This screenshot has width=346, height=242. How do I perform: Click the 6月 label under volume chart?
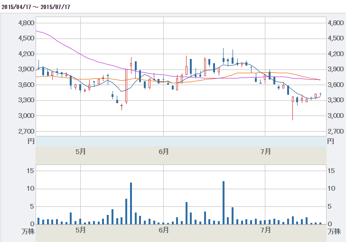point(164,230)
